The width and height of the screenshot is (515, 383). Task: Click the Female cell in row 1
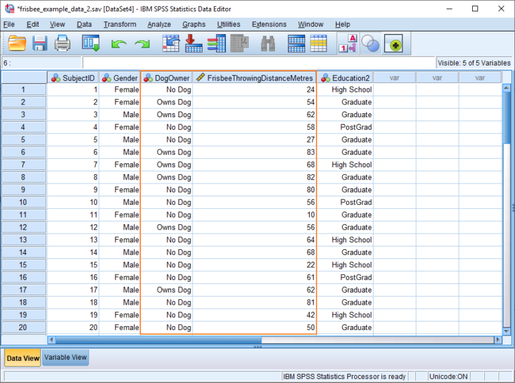pos(119,90)
